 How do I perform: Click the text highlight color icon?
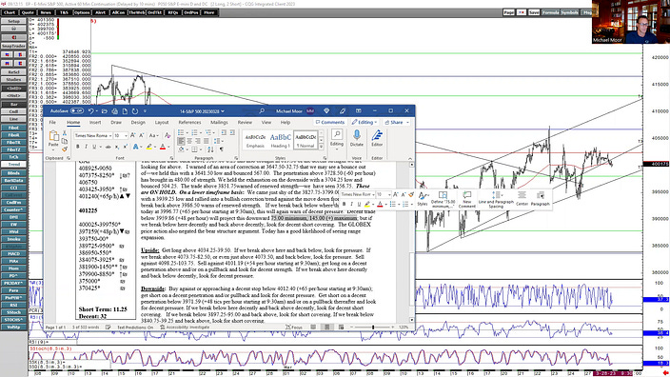[x=149, y=147]
